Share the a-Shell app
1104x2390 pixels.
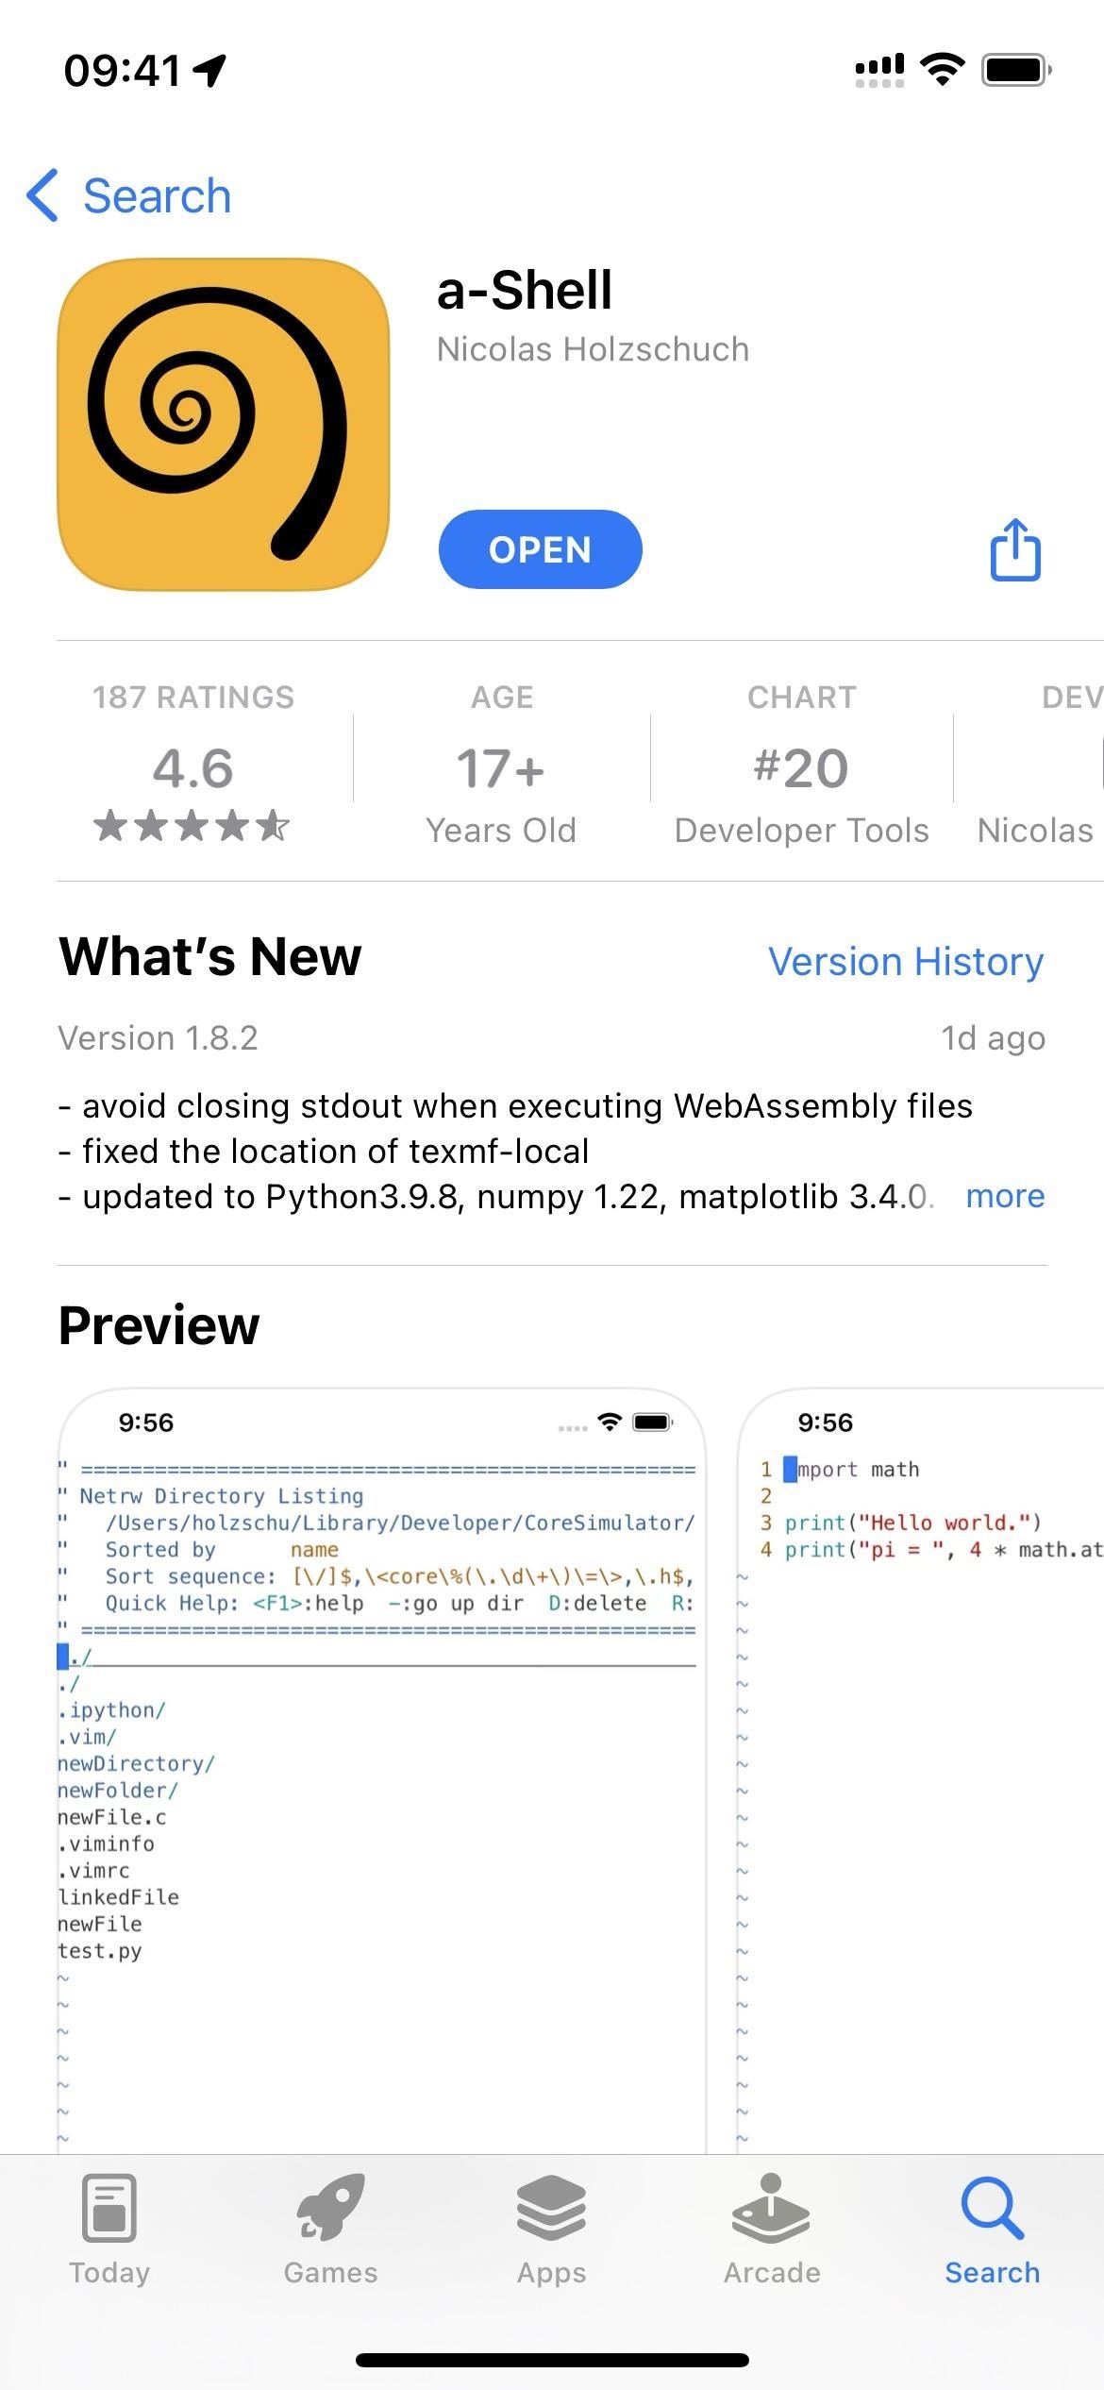1015,549
